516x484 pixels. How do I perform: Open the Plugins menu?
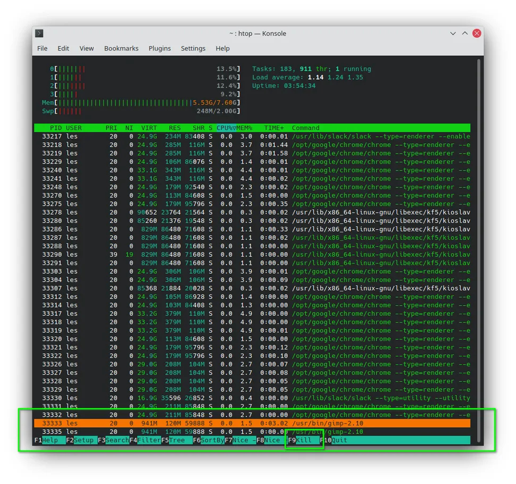coord(160,48)
